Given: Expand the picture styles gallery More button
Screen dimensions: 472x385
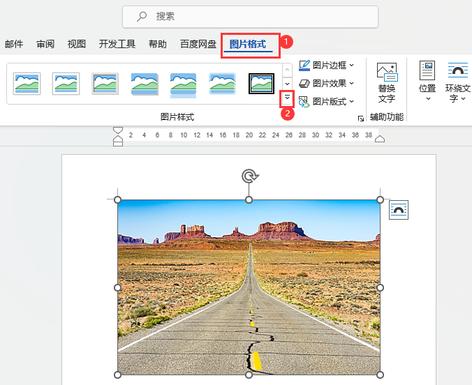Looking at the screenshot, I should coord(287,98).
